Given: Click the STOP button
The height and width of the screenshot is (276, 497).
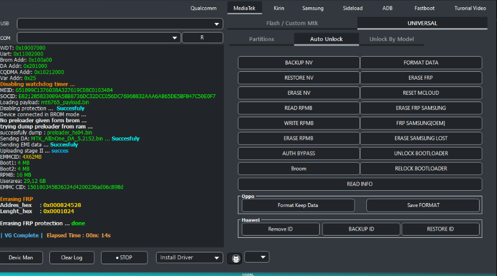Looking at the screenshot, I should click(x=124, y=257).
